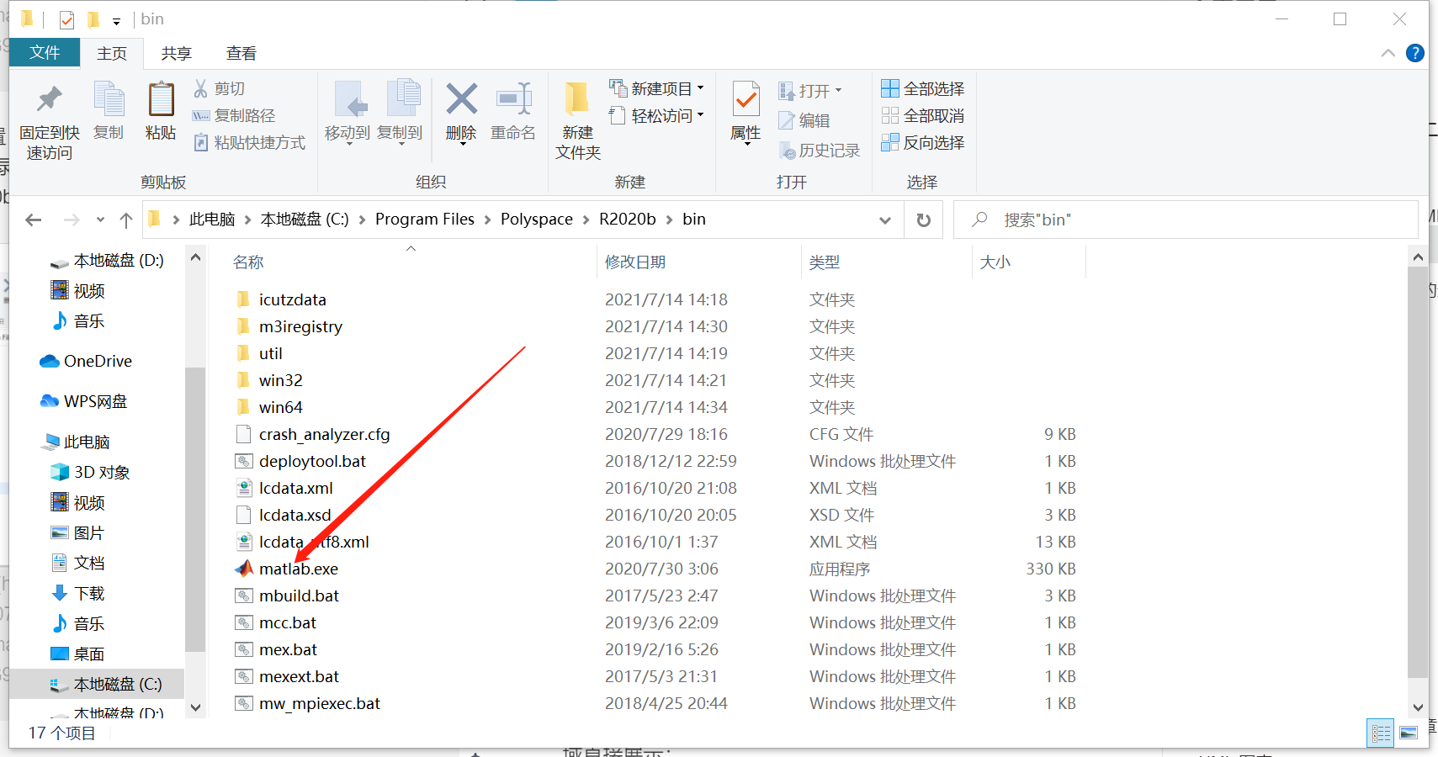Click Cut (剪切) scissors icon
This screenshot has height=757, width=1438.
click(x=201, y=88)
